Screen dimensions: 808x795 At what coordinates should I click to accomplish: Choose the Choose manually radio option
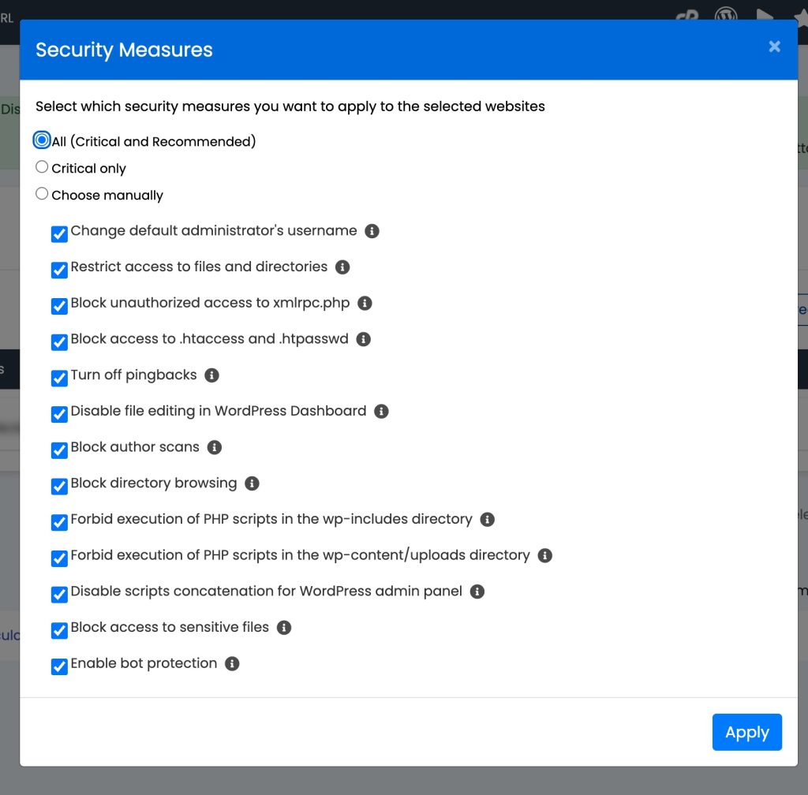[x=43, y=194]
